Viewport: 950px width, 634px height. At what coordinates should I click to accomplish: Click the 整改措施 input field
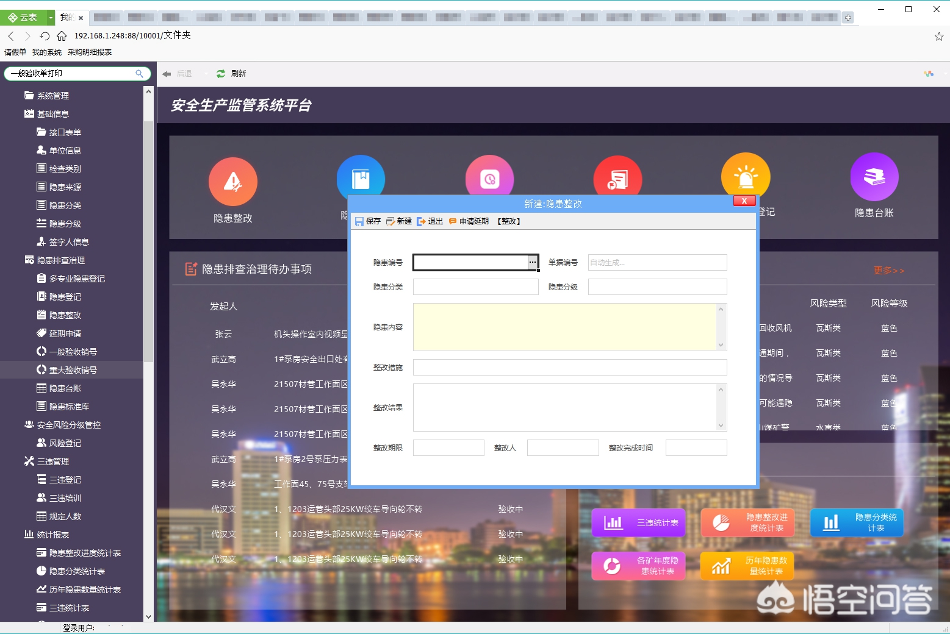pos(570,367)
